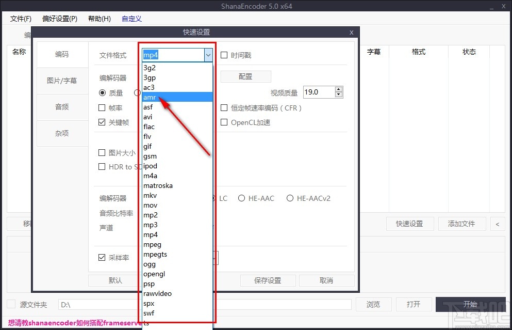
Task: Enable the 时间戳 checkbox
Action: tap(224, 55)
